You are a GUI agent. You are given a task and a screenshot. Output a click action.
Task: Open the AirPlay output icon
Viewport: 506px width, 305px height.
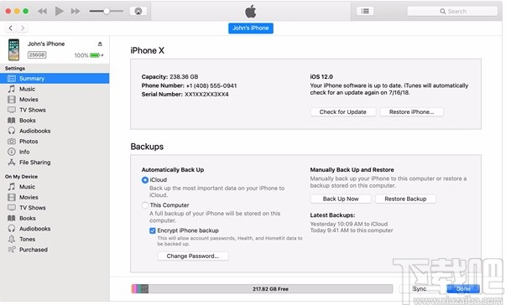[x=138, y=11]
